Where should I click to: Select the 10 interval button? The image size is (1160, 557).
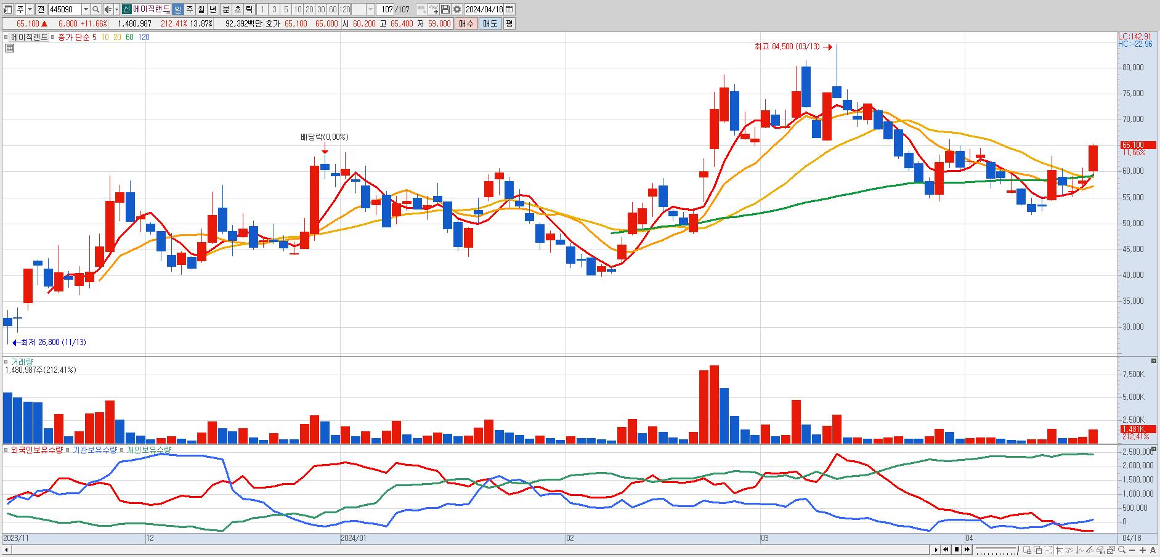coord(298,9)
